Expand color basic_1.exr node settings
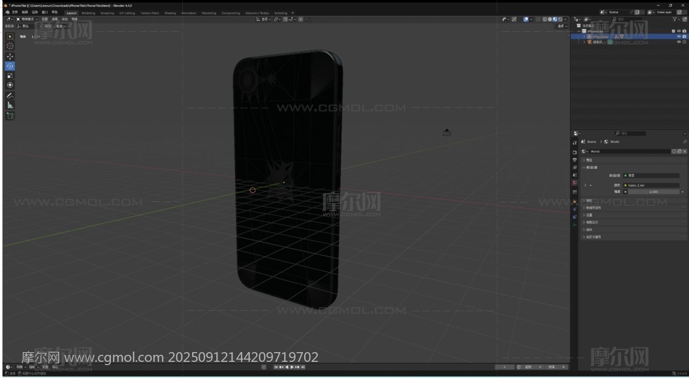This screenshot has width=689, height=378. pos(585,185)
